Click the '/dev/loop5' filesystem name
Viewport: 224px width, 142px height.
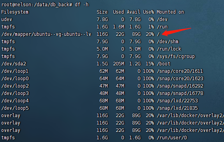(x=15, y=108)
